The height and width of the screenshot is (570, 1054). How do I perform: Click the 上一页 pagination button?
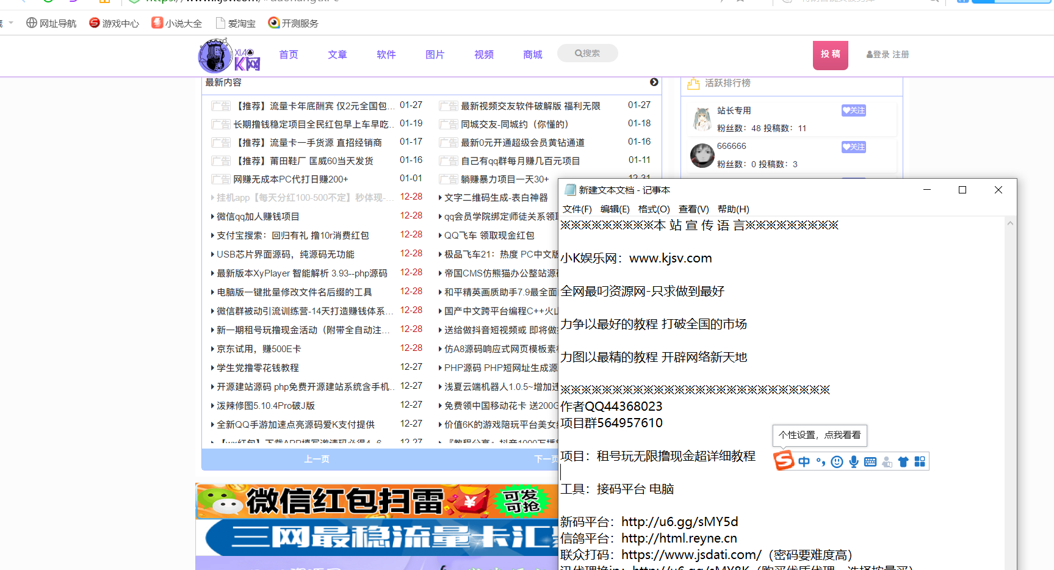point(317,459)
